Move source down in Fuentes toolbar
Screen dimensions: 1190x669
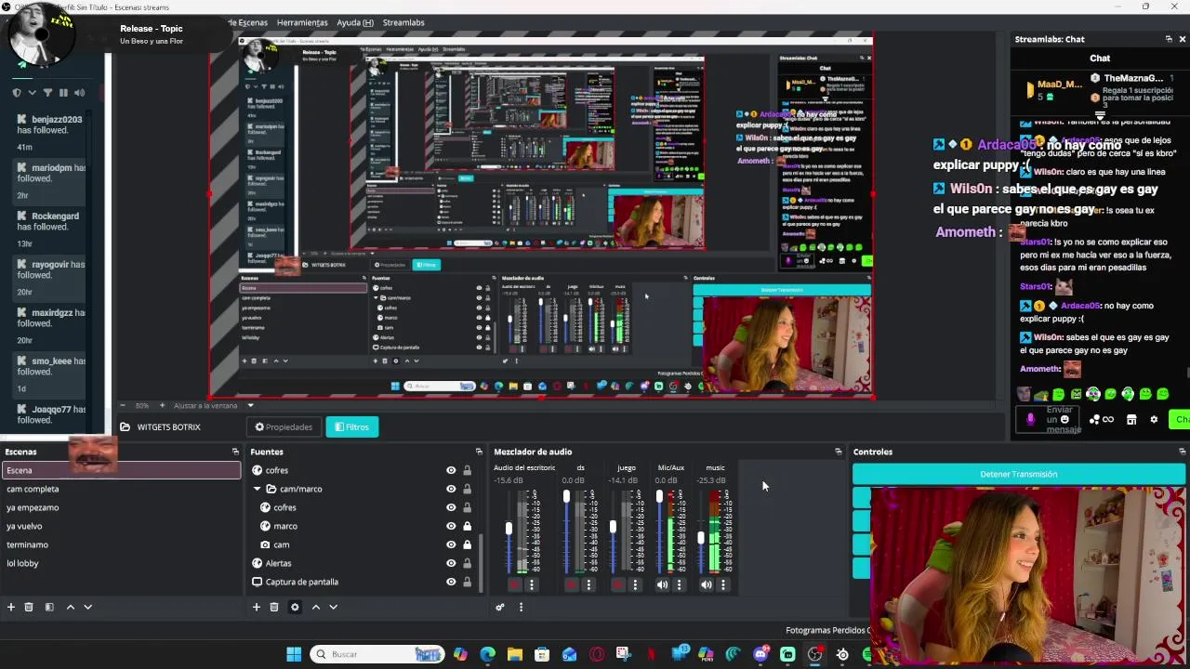pyautogui.click(x=333, y=607)
